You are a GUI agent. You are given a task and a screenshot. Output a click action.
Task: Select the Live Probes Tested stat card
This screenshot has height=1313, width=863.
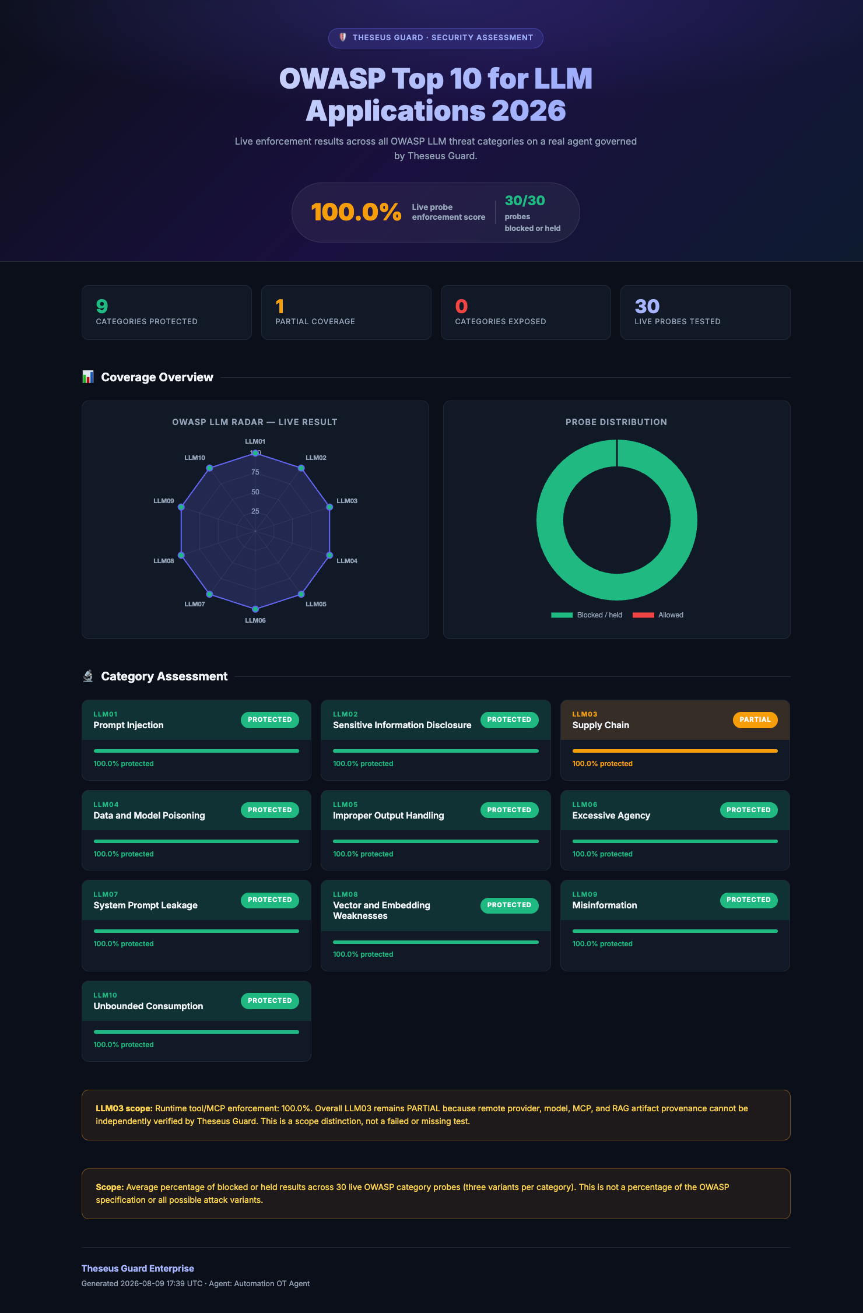point(706,313)
